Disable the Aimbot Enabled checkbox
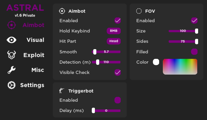Viewport: 207px width, 120px height. tap(118, 21)
